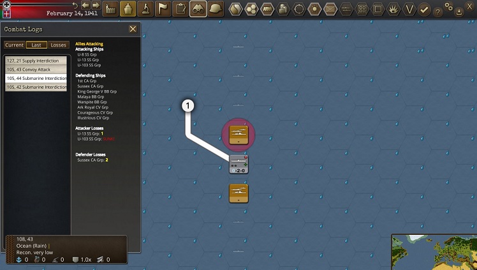Click the highlighted ship counter in red circle
This screenshot has height=270, width=477.
[x=238, y=135]
